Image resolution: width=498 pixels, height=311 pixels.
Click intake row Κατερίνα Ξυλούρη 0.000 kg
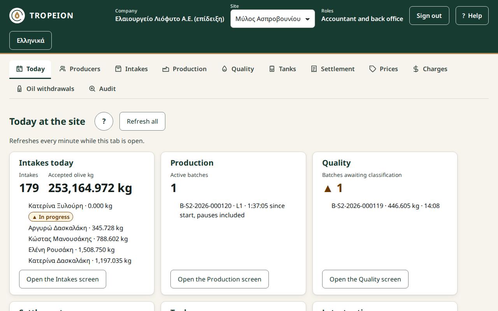(x=70, y=206)
